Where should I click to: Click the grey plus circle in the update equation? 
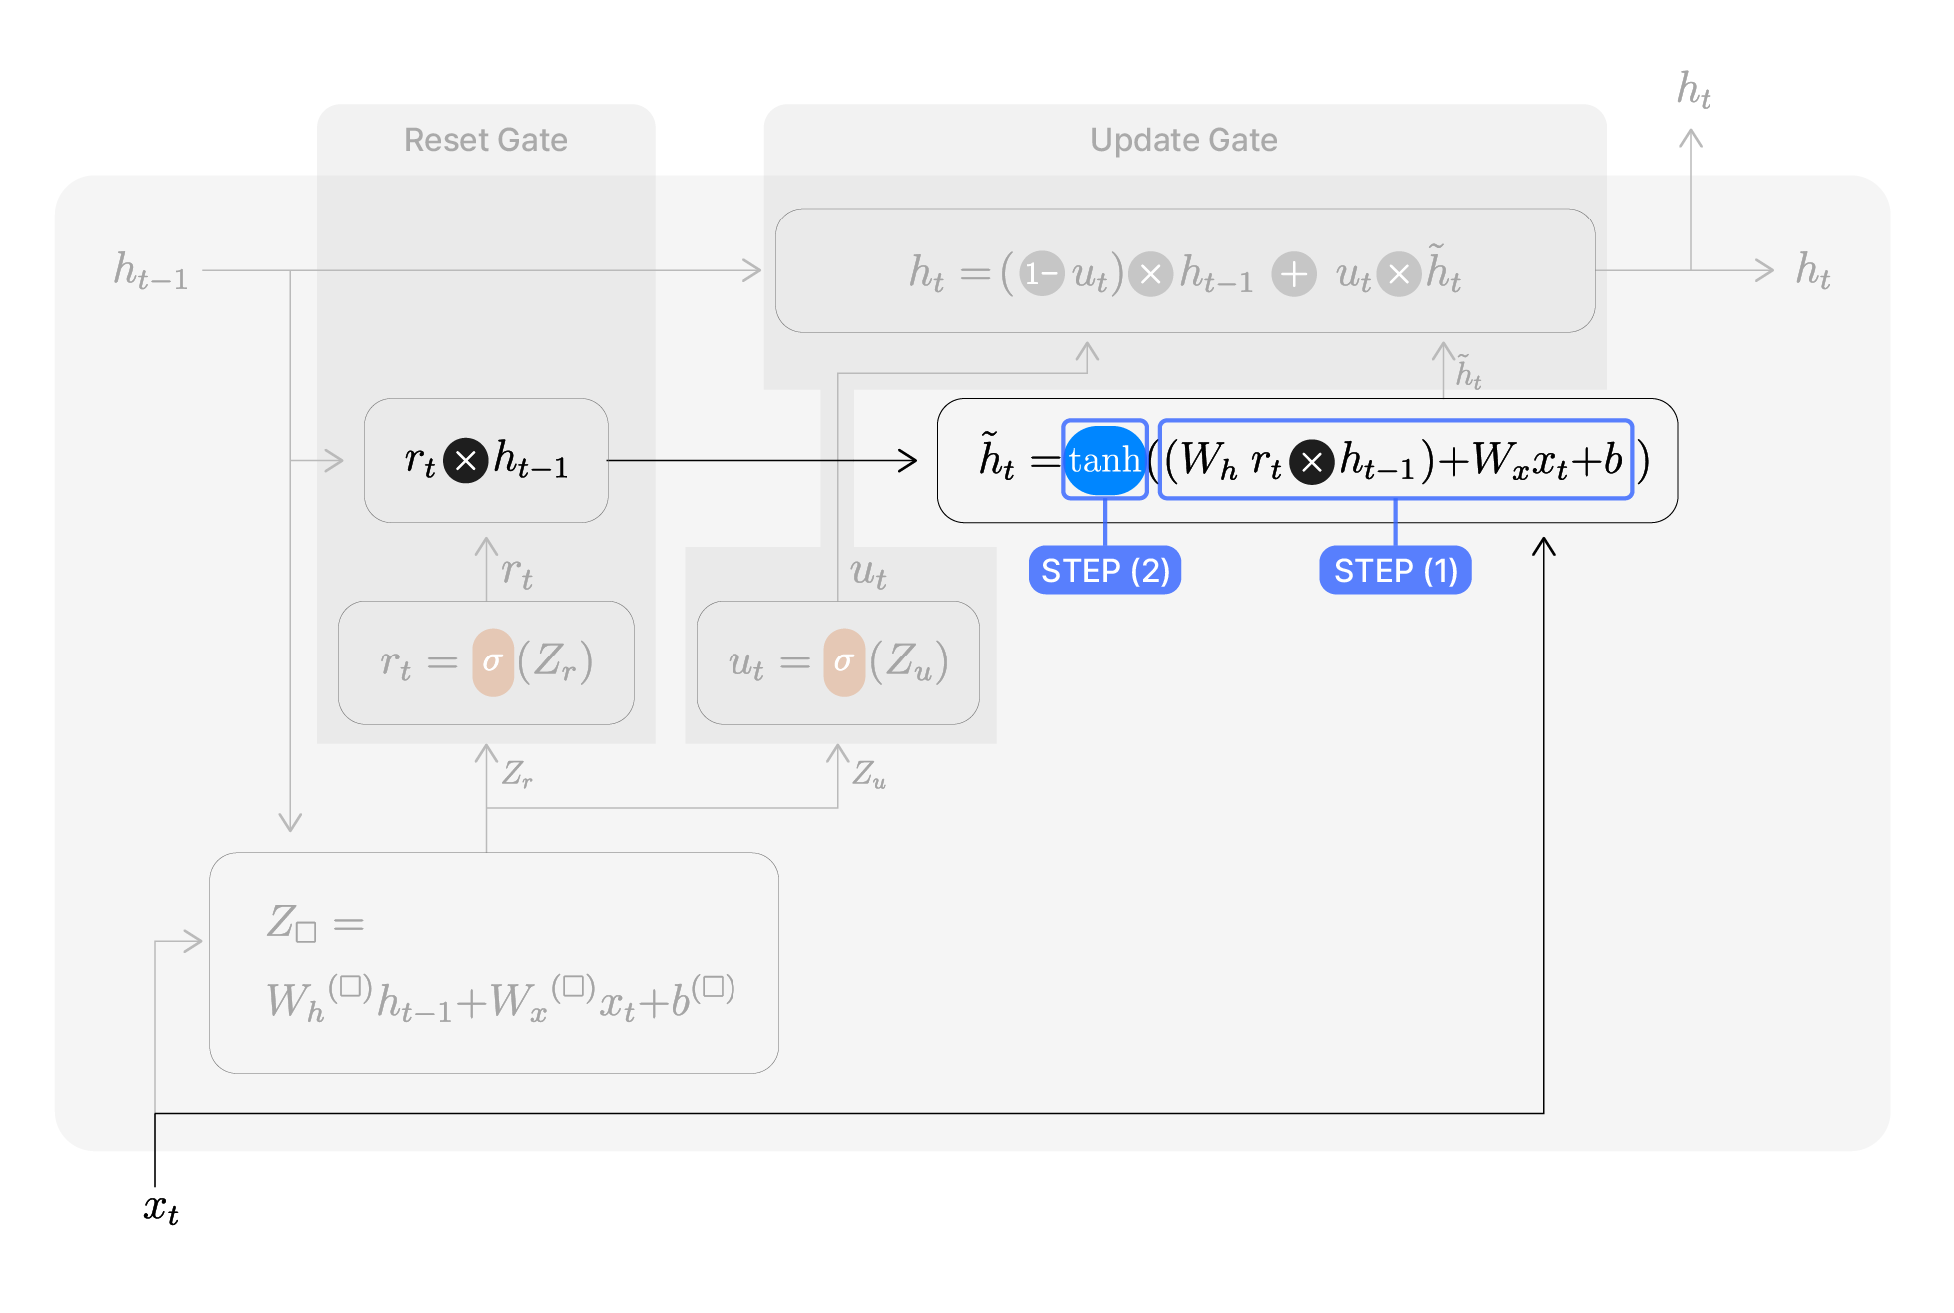1294,273
